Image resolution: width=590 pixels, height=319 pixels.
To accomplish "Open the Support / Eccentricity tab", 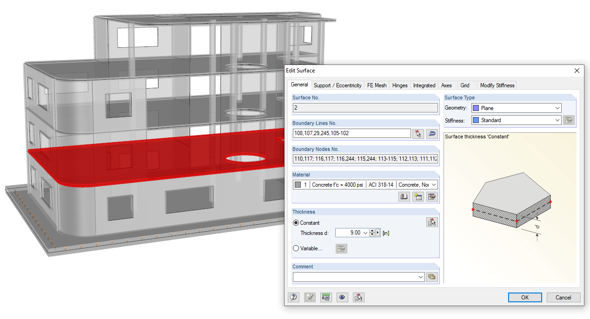I will (x=338, y=85).
